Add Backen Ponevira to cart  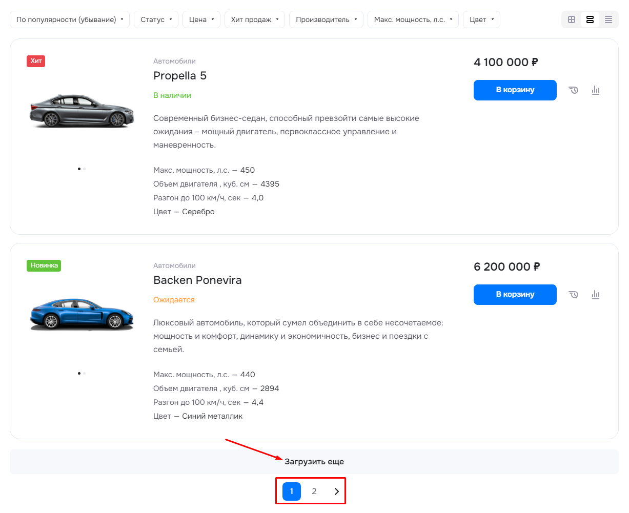pyautogui.click(x=515, y=295)
